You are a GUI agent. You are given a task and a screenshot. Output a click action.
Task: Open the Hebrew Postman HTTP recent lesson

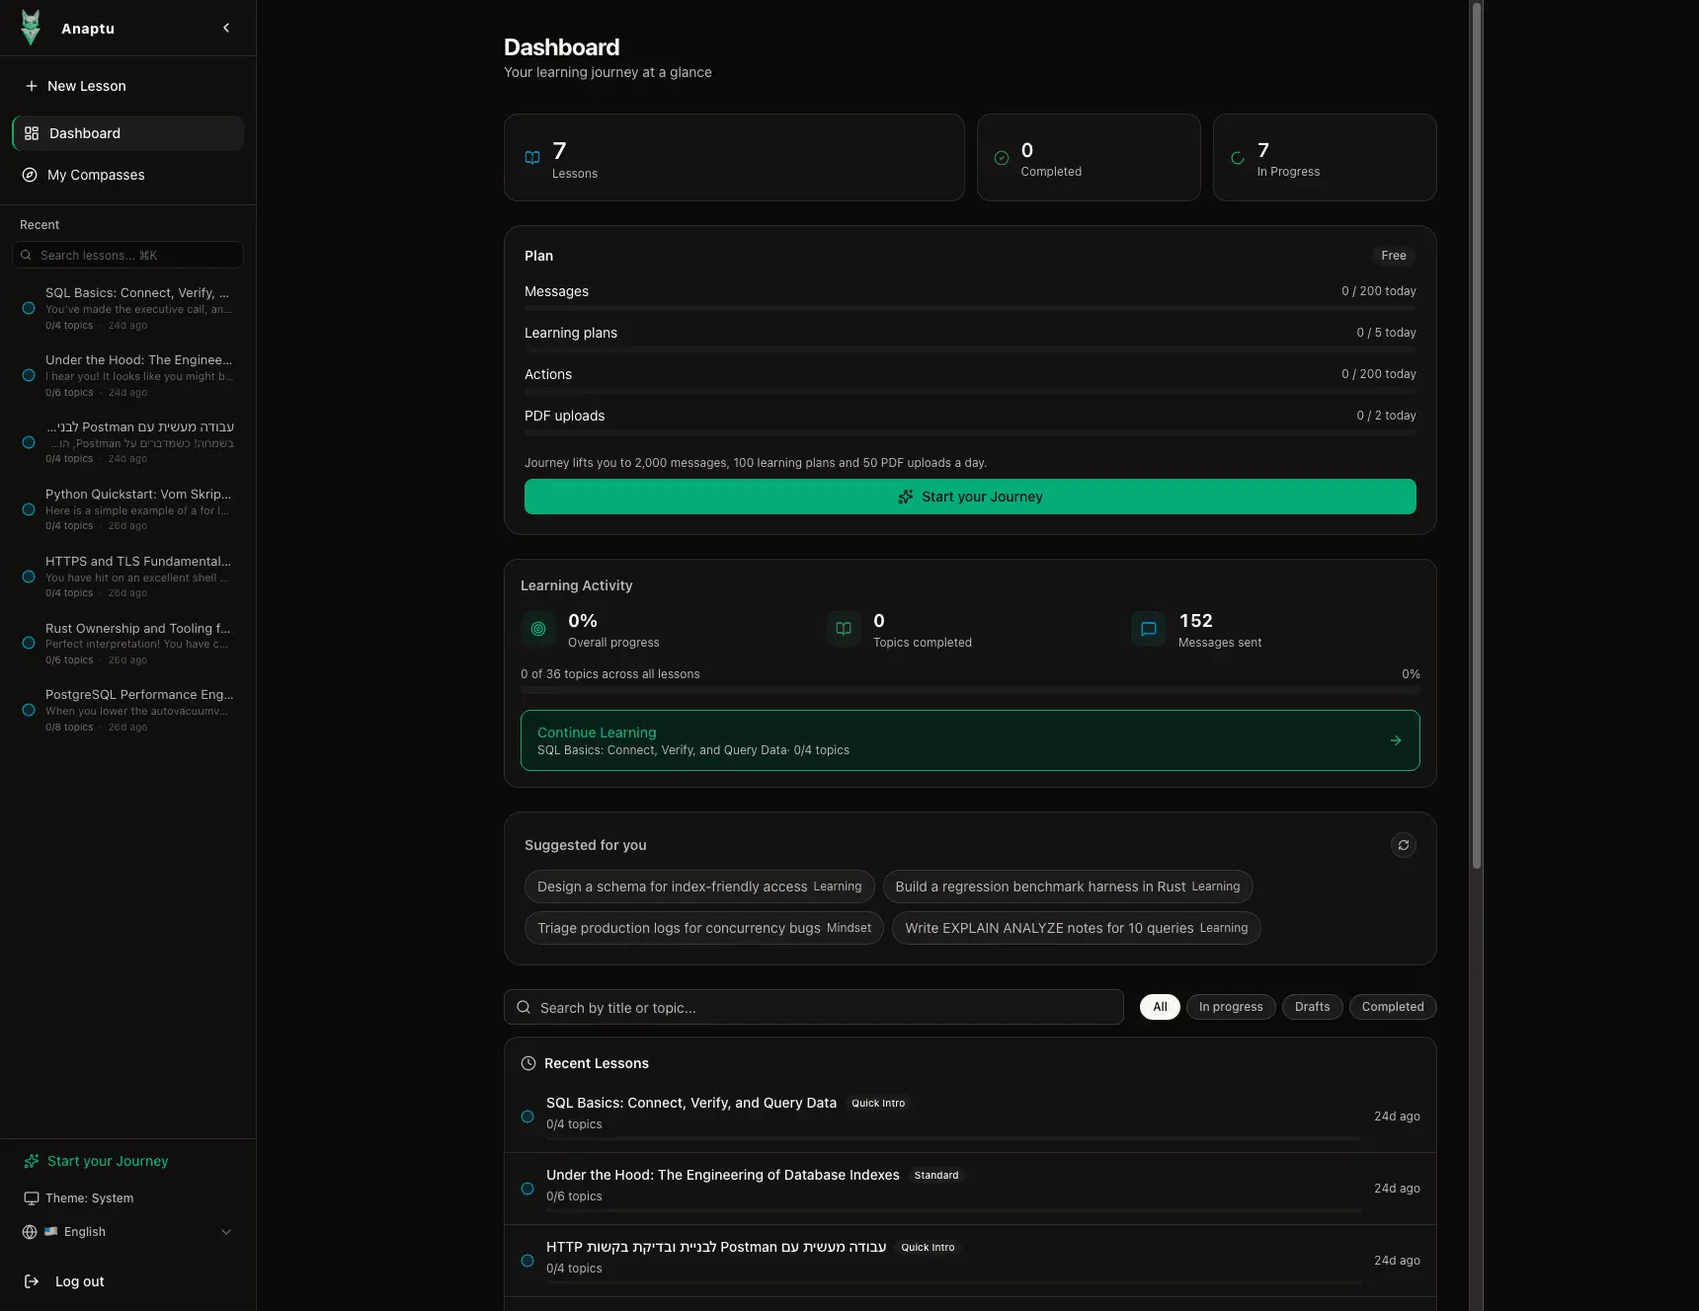pos(970,1261)
